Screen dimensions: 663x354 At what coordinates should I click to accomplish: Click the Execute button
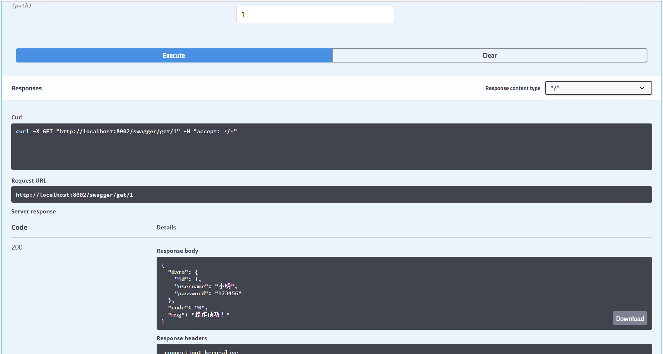click(174, 55)
